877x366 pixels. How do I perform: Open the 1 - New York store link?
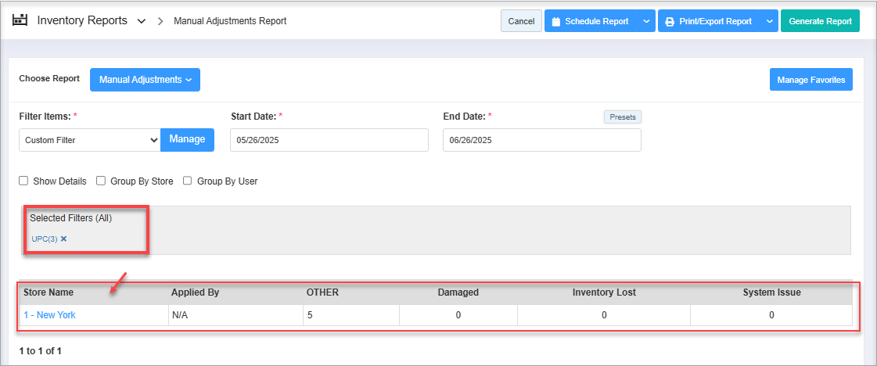coord(49,315)
